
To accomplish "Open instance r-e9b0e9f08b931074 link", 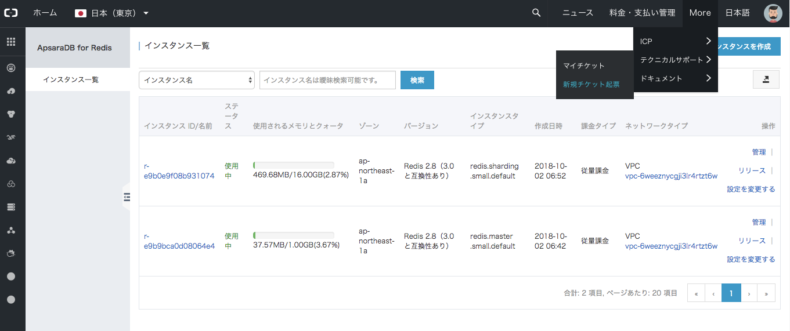I will coord(179,171).
